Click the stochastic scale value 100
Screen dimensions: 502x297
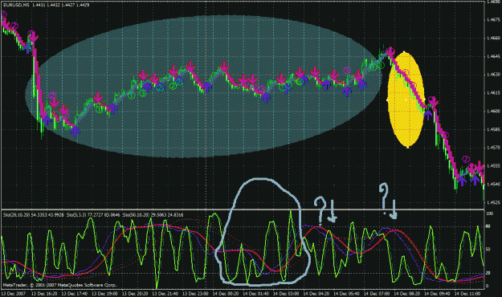(x=489, y=214)
